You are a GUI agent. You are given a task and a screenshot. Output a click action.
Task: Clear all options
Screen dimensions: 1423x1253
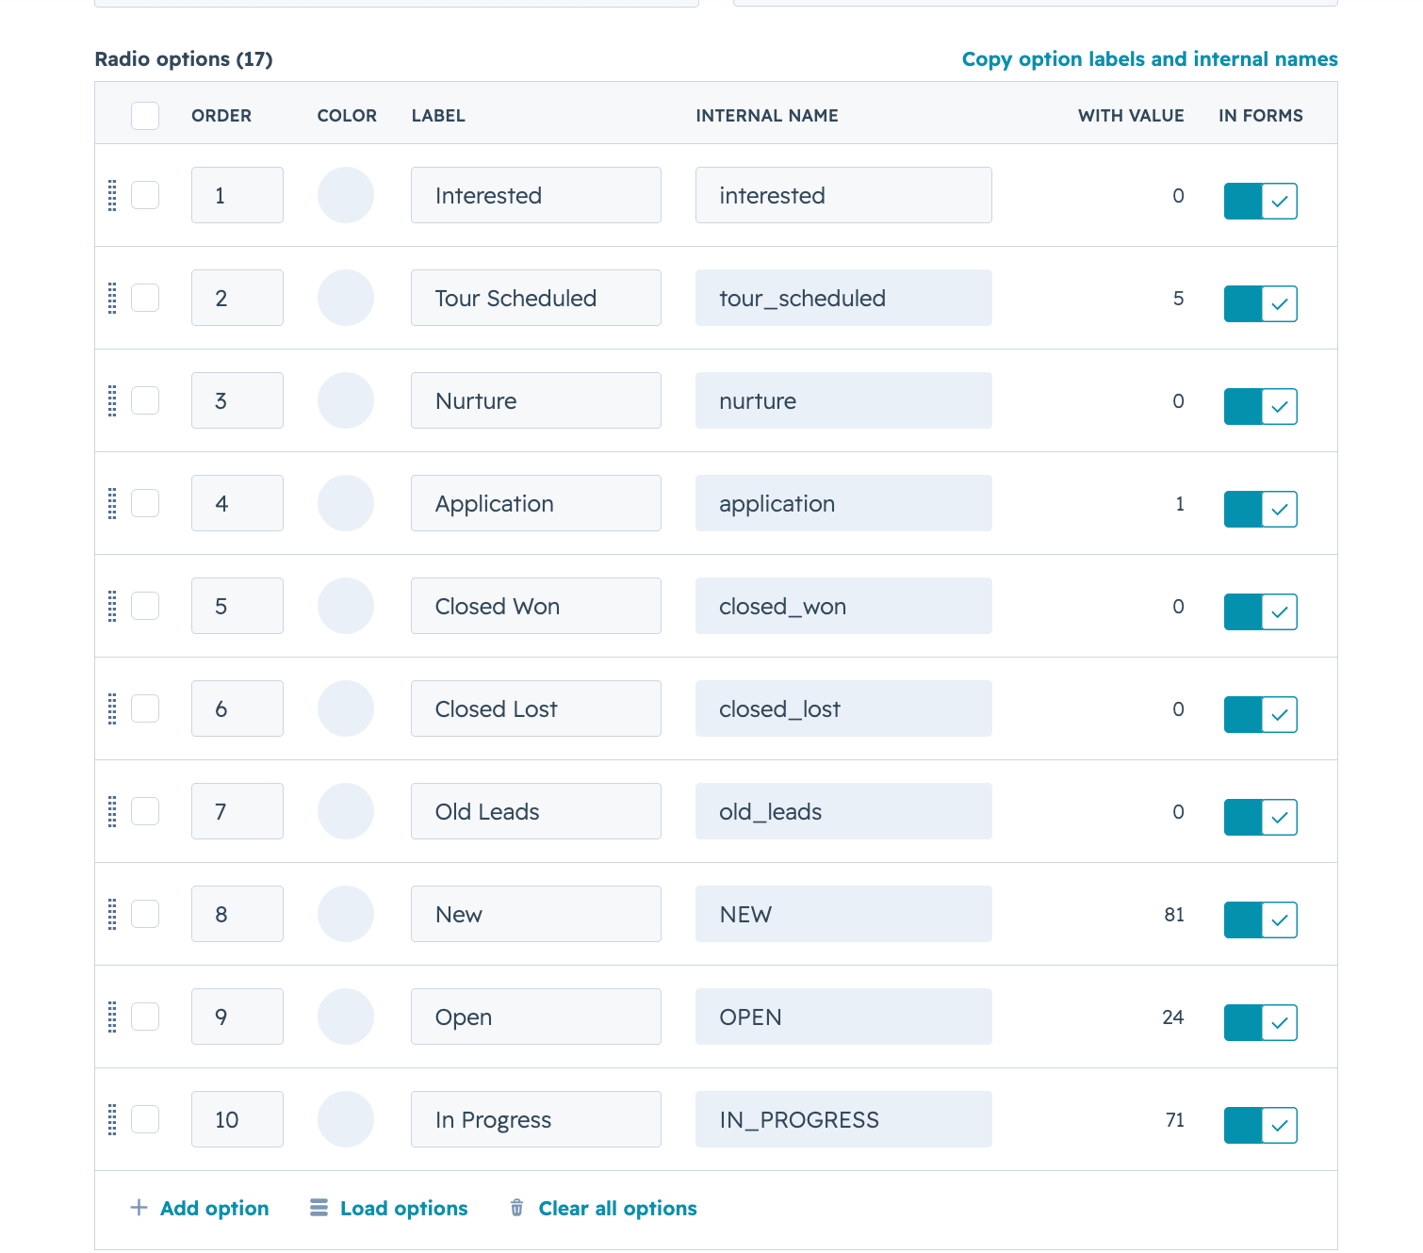tap(617, 1208)
